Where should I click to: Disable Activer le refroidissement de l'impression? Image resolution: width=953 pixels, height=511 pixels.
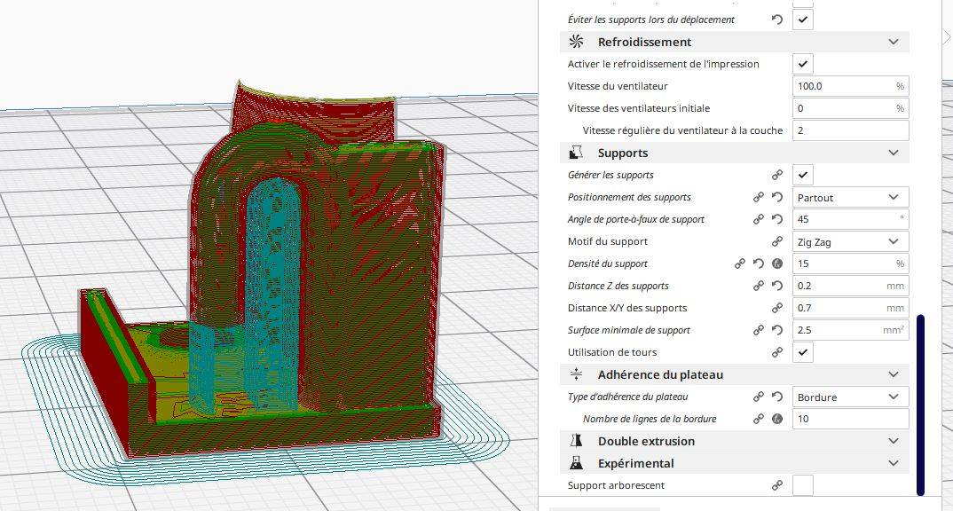point(803,64)
